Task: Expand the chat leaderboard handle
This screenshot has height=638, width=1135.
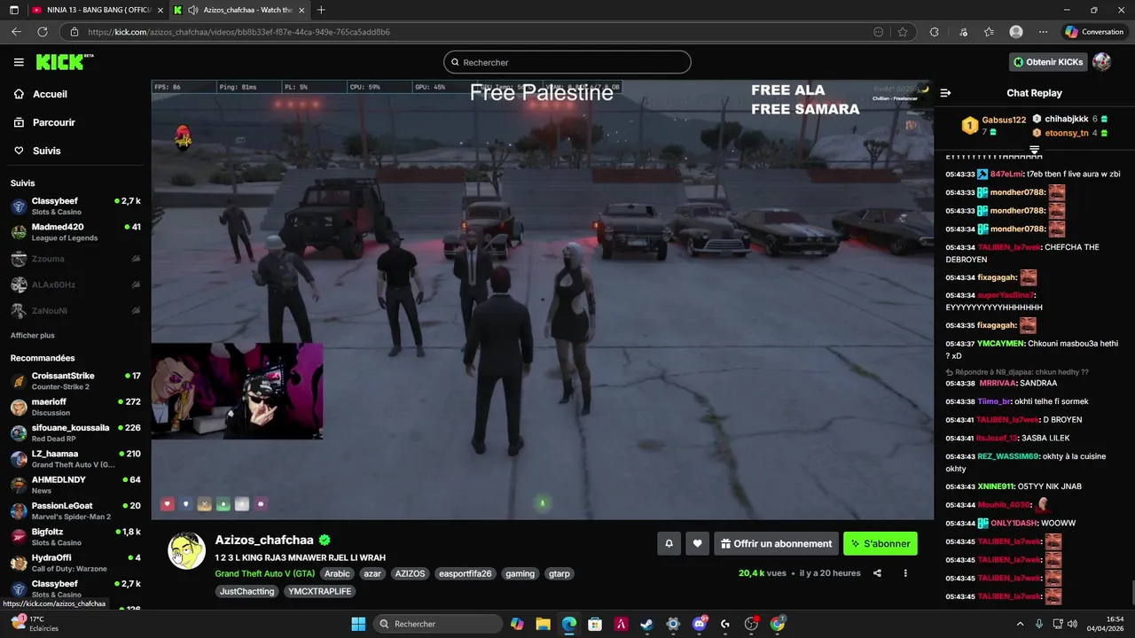Action: click(1034, 150)
